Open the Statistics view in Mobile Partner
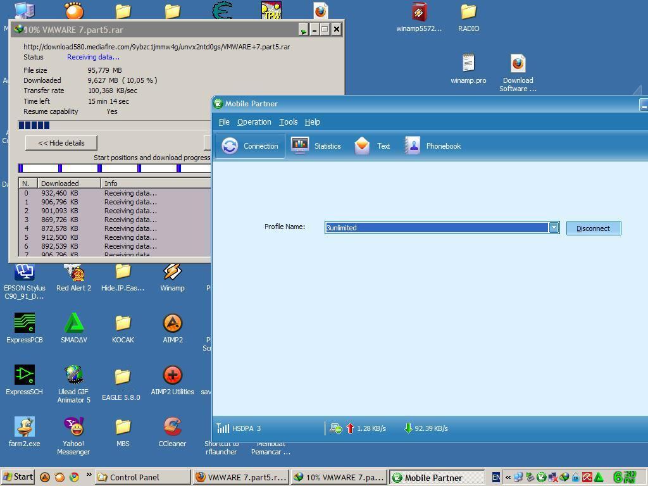This screenshot has width=648, height=486. pos(316,146)
